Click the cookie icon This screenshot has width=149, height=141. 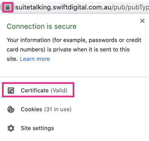(x=11, y=109)
